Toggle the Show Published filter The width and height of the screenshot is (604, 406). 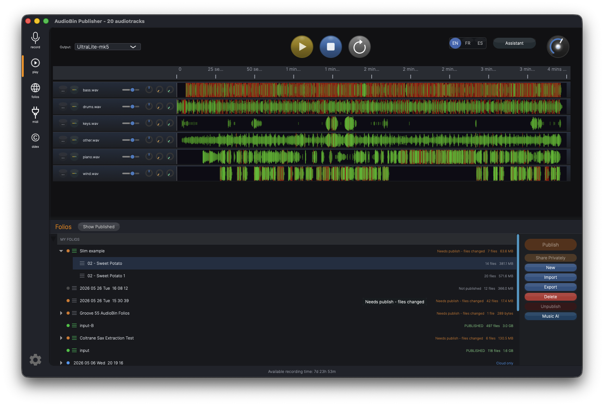click(99, 227)
